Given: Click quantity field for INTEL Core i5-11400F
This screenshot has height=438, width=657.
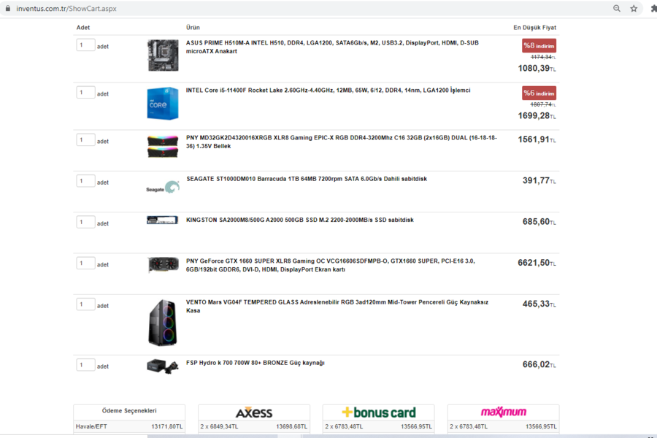Looking at the screenshot, I should [85, 92].
